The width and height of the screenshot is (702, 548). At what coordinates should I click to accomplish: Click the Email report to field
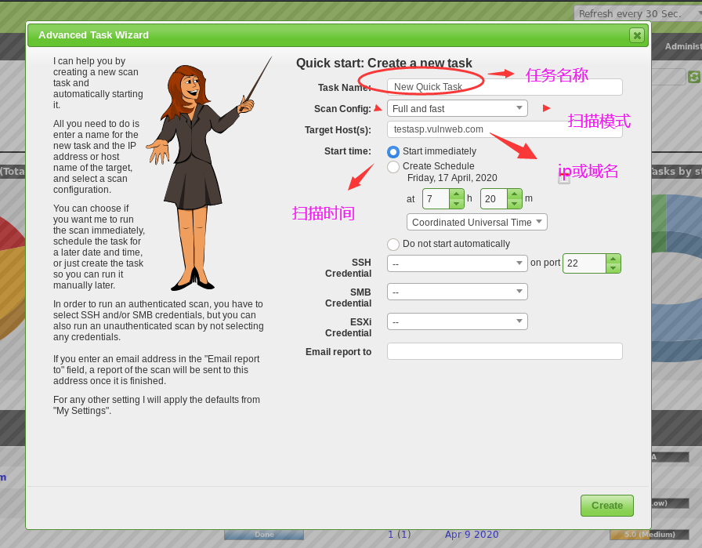click(505, 351)
